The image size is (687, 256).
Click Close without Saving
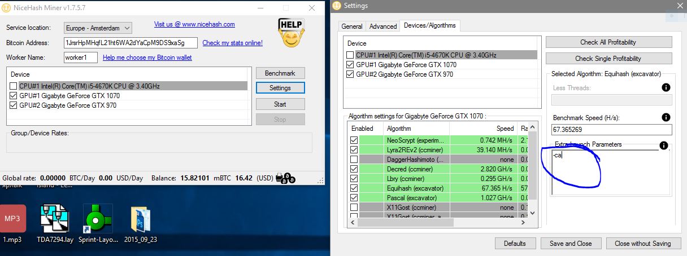tap(643, 244)
